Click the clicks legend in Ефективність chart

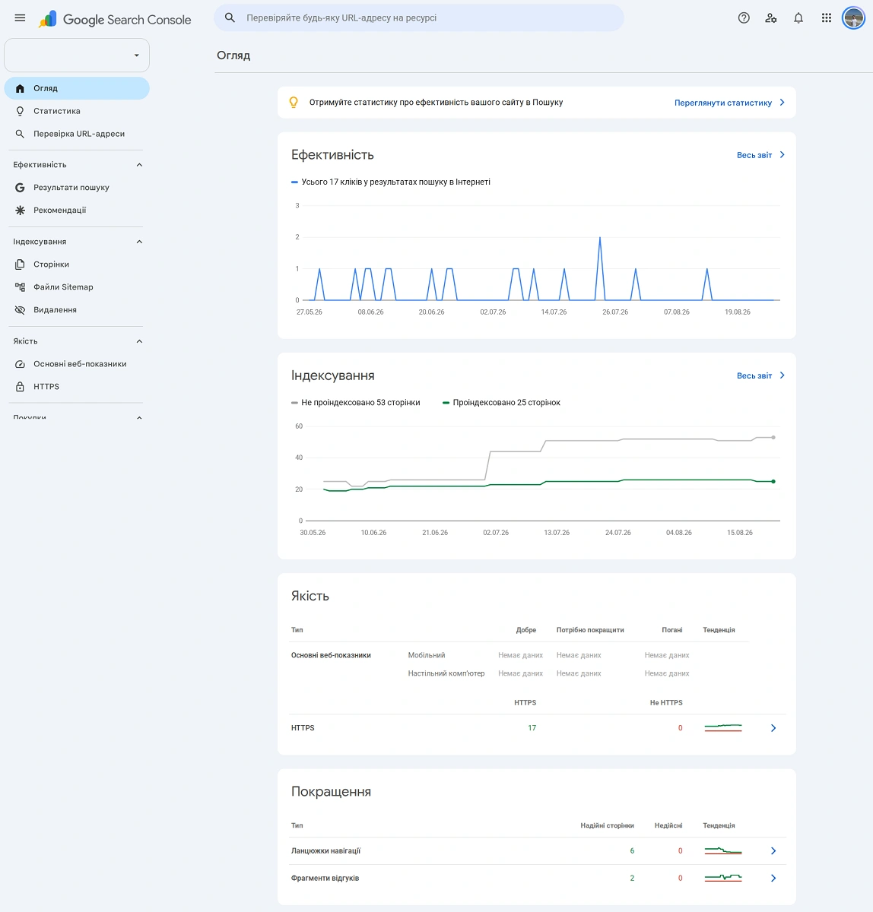click(391, 182)
